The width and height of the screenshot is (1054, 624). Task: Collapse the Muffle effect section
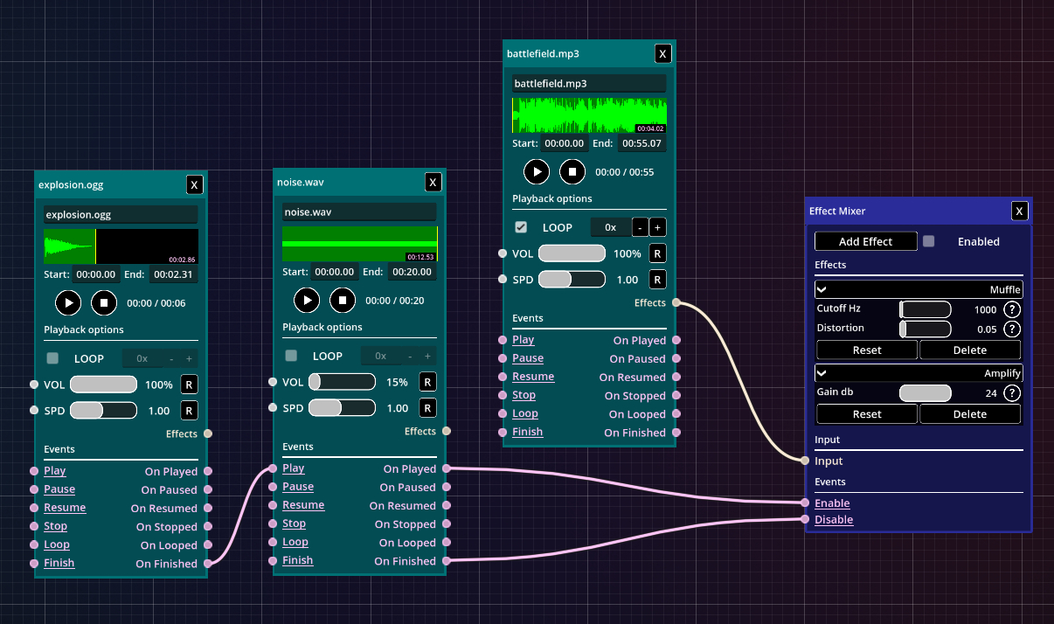point(822,289)
